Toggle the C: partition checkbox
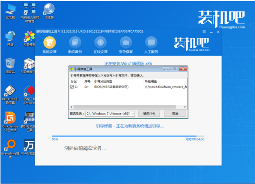Image resolution: width=255 pixels, height=184 pixels. click(72, 87)
